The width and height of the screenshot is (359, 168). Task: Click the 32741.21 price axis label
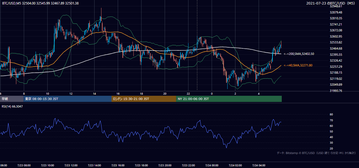point(336,24)
